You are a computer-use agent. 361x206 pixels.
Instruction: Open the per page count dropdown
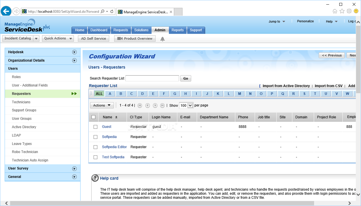click(x=186, y=106)
